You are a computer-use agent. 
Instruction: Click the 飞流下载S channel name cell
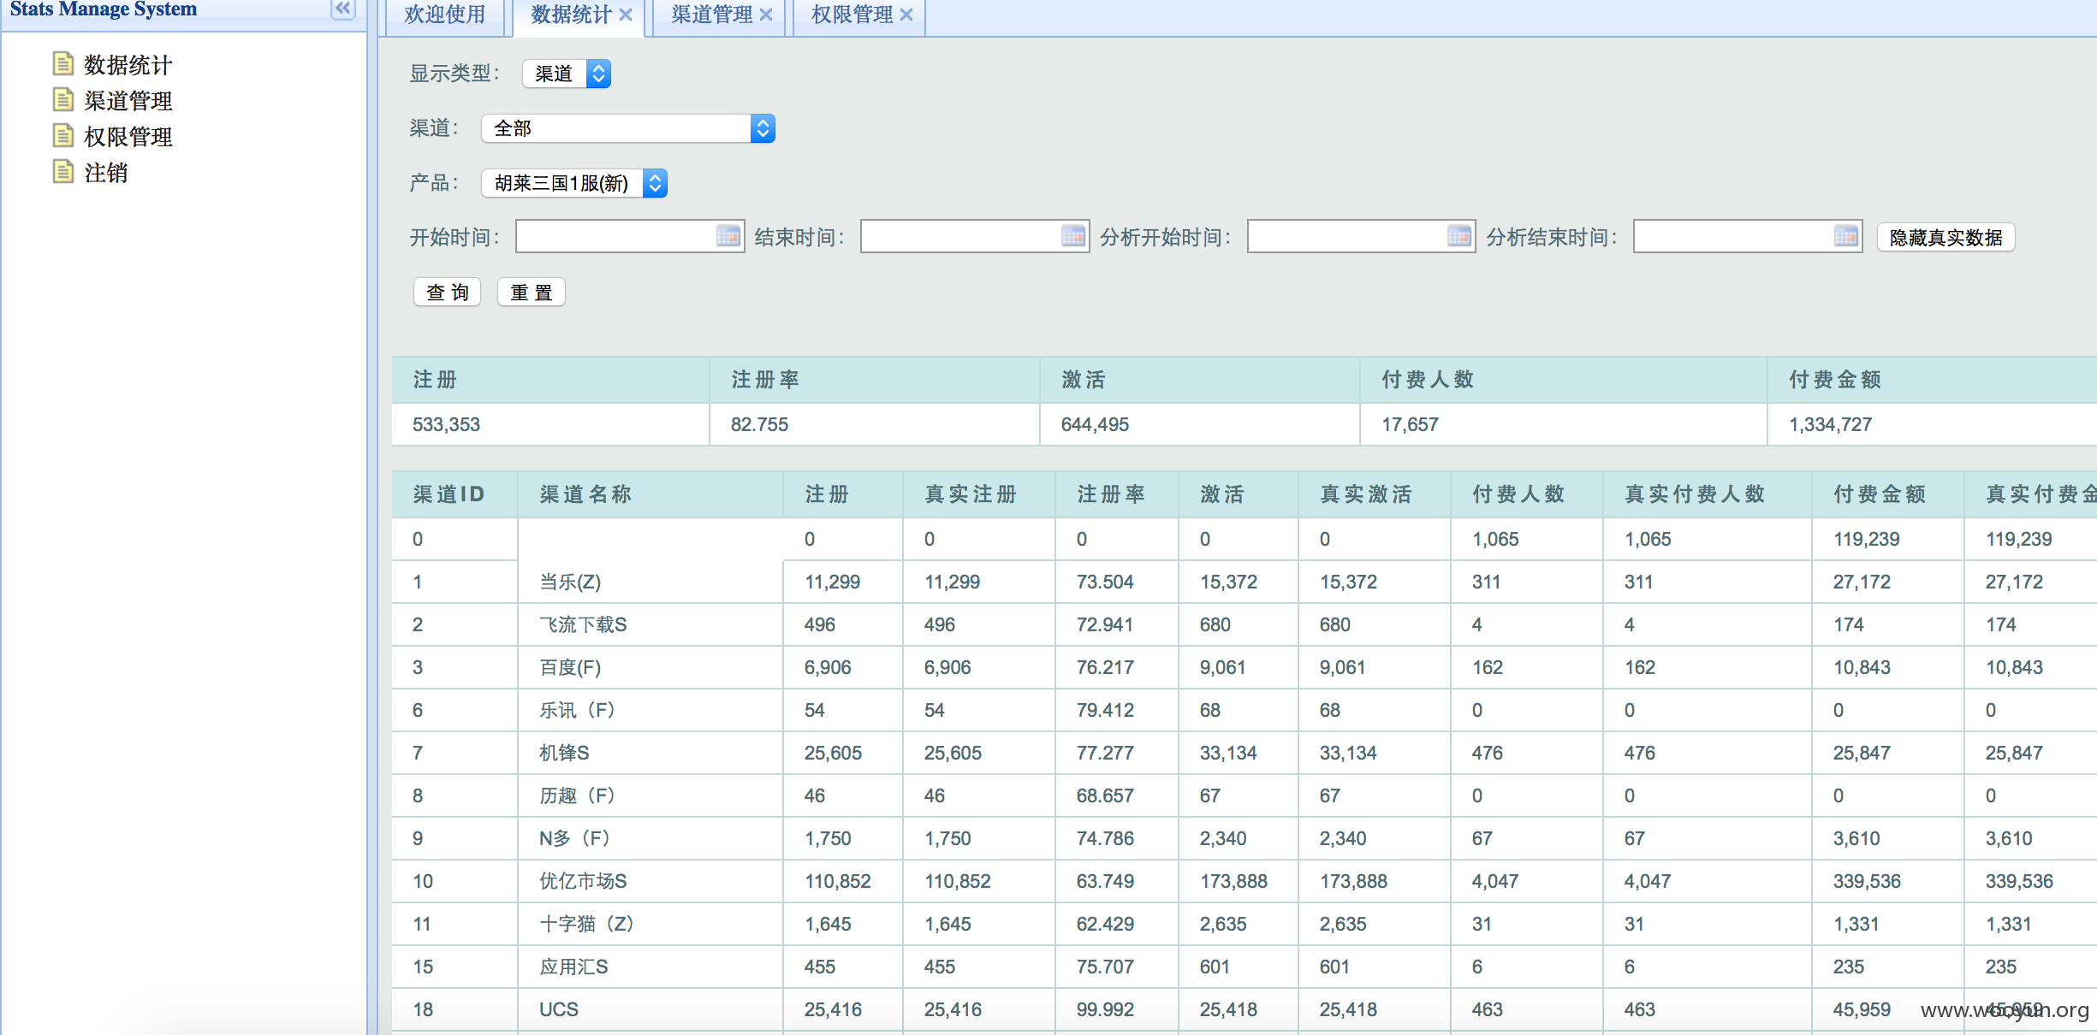click(x=650, y=624)
